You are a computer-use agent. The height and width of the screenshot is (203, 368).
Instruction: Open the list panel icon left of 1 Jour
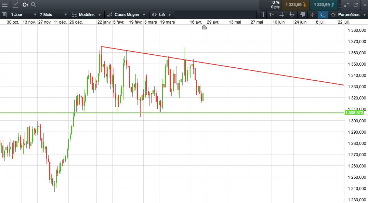point(4,15)
